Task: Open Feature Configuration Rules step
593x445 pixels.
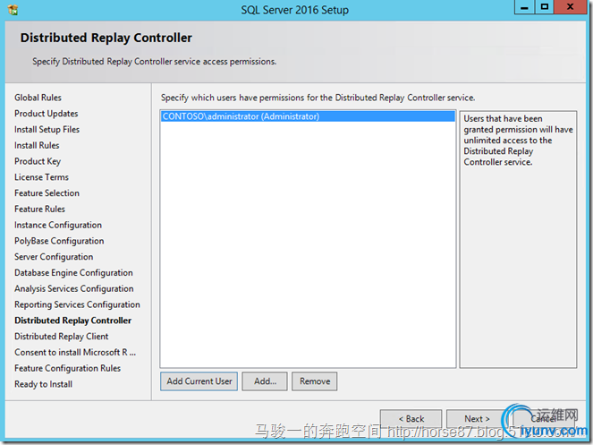Action: tap(67, 368)
